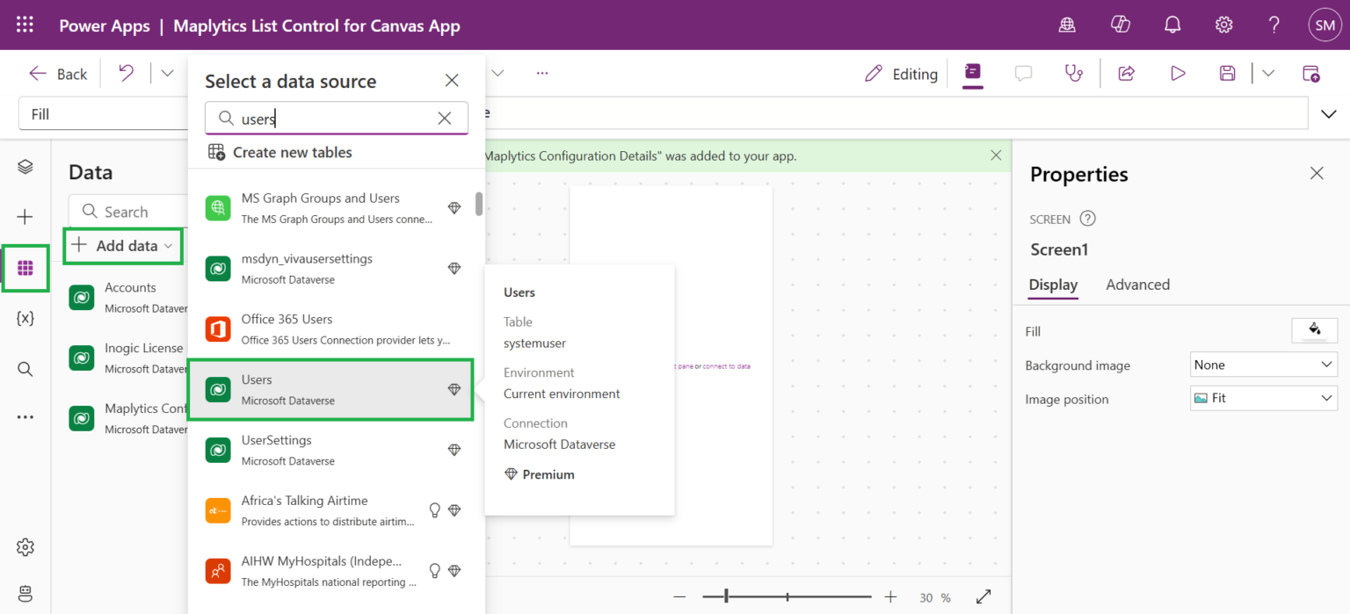The width and height of the screenshot is (1350, 614).
Task: Select the Display tab in Properties
Action: (x=1053, y=285)
